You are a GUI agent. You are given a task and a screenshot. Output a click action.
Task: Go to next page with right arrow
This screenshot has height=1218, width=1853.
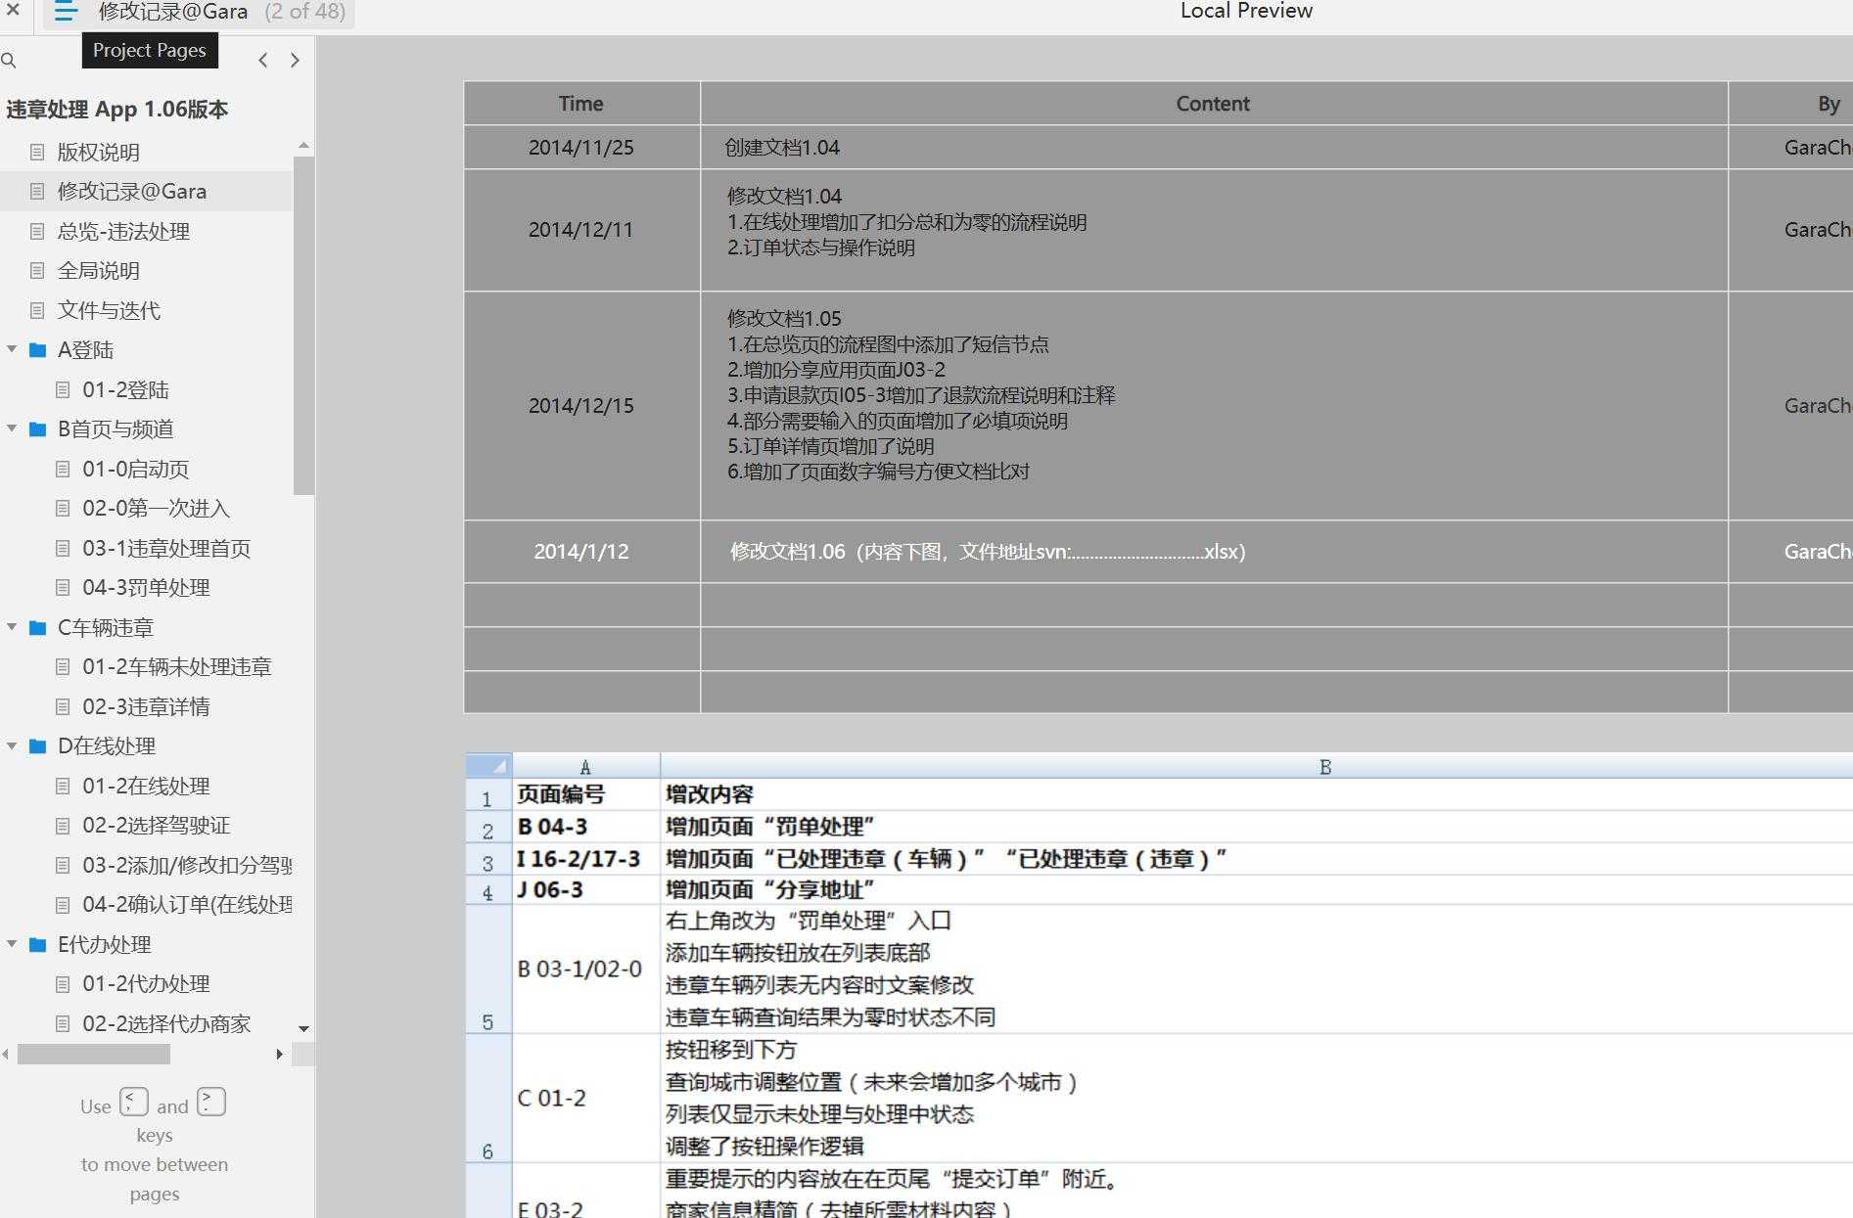click(x=295, y=60)
